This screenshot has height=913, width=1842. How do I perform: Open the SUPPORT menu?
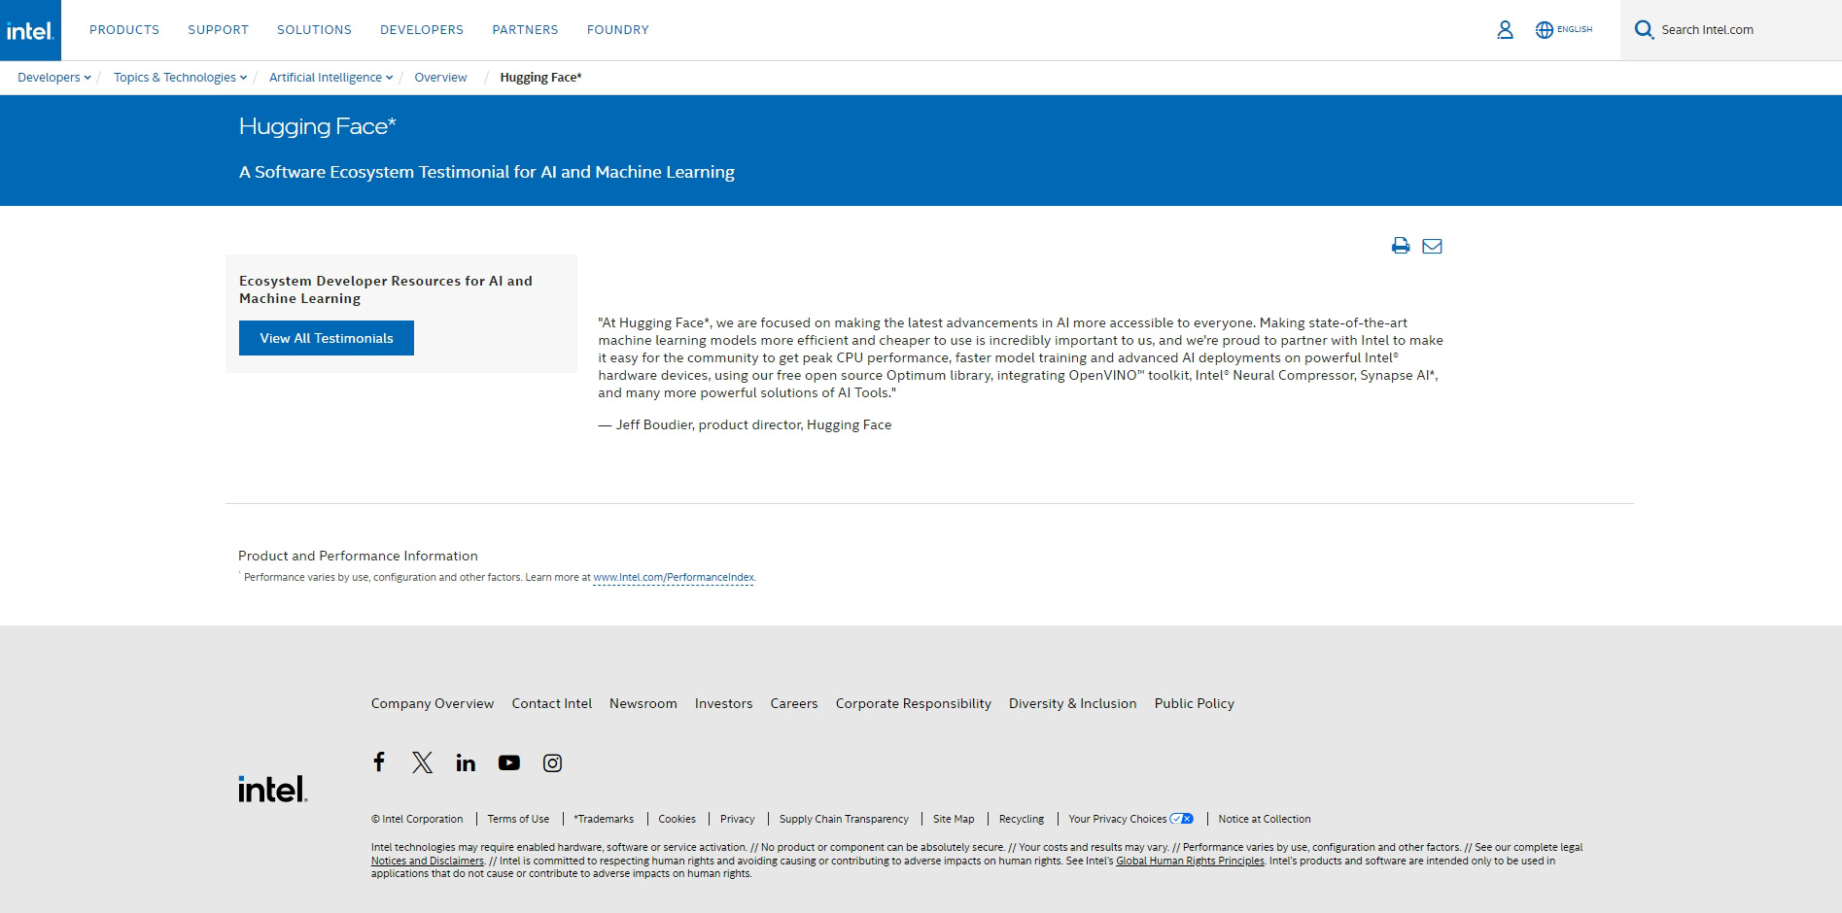point(219,30)
